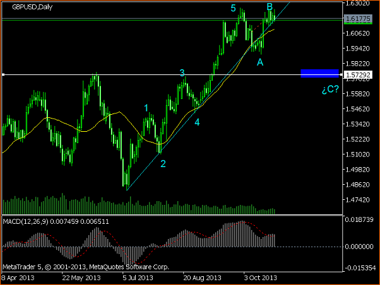The width and height of the screenshot is (380, 285).
Task: Click the 1.57292 horizontal line price tag
Action: [x=358, y=75]
